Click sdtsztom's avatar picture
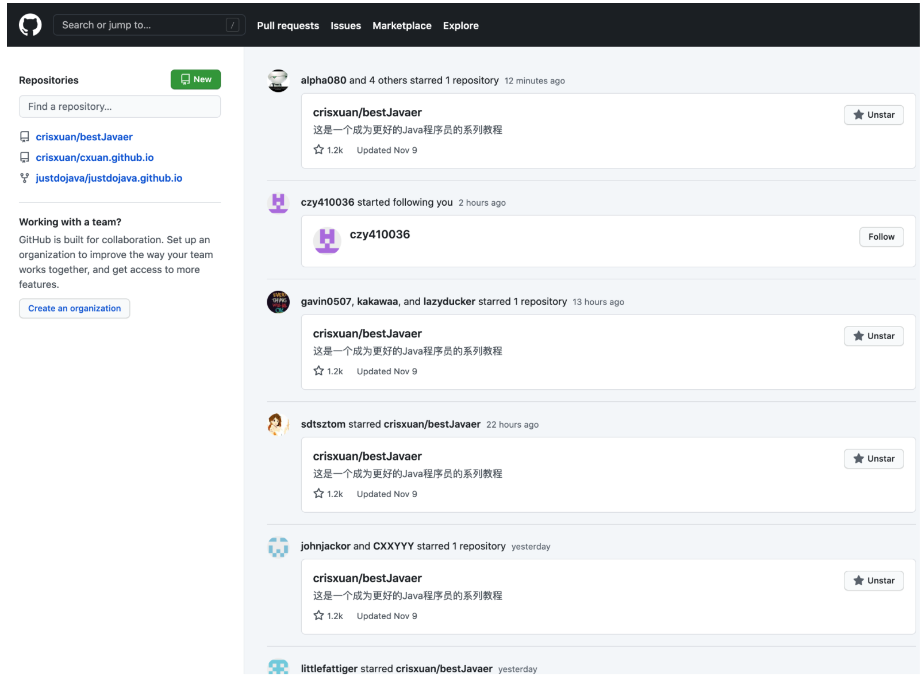The width and height of the screenshot is (922, 676). coord(278,424)
